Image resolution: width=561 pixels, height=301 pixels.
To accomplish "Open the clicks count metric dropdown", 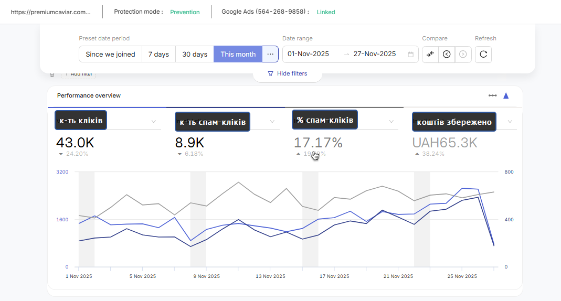I will pyautogui.click(x=154, y=122).
